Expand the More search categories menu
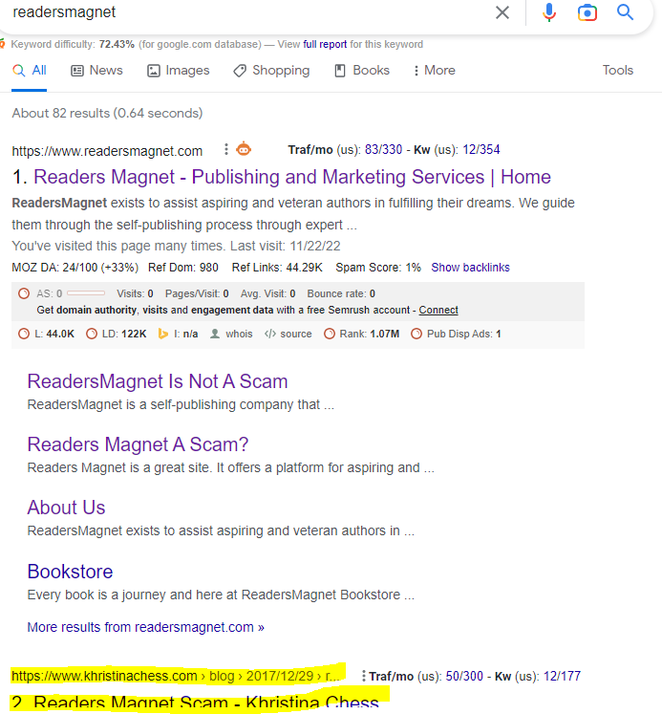Image resolution: width=662 pixels, height=714 pixels. [434, 71]
